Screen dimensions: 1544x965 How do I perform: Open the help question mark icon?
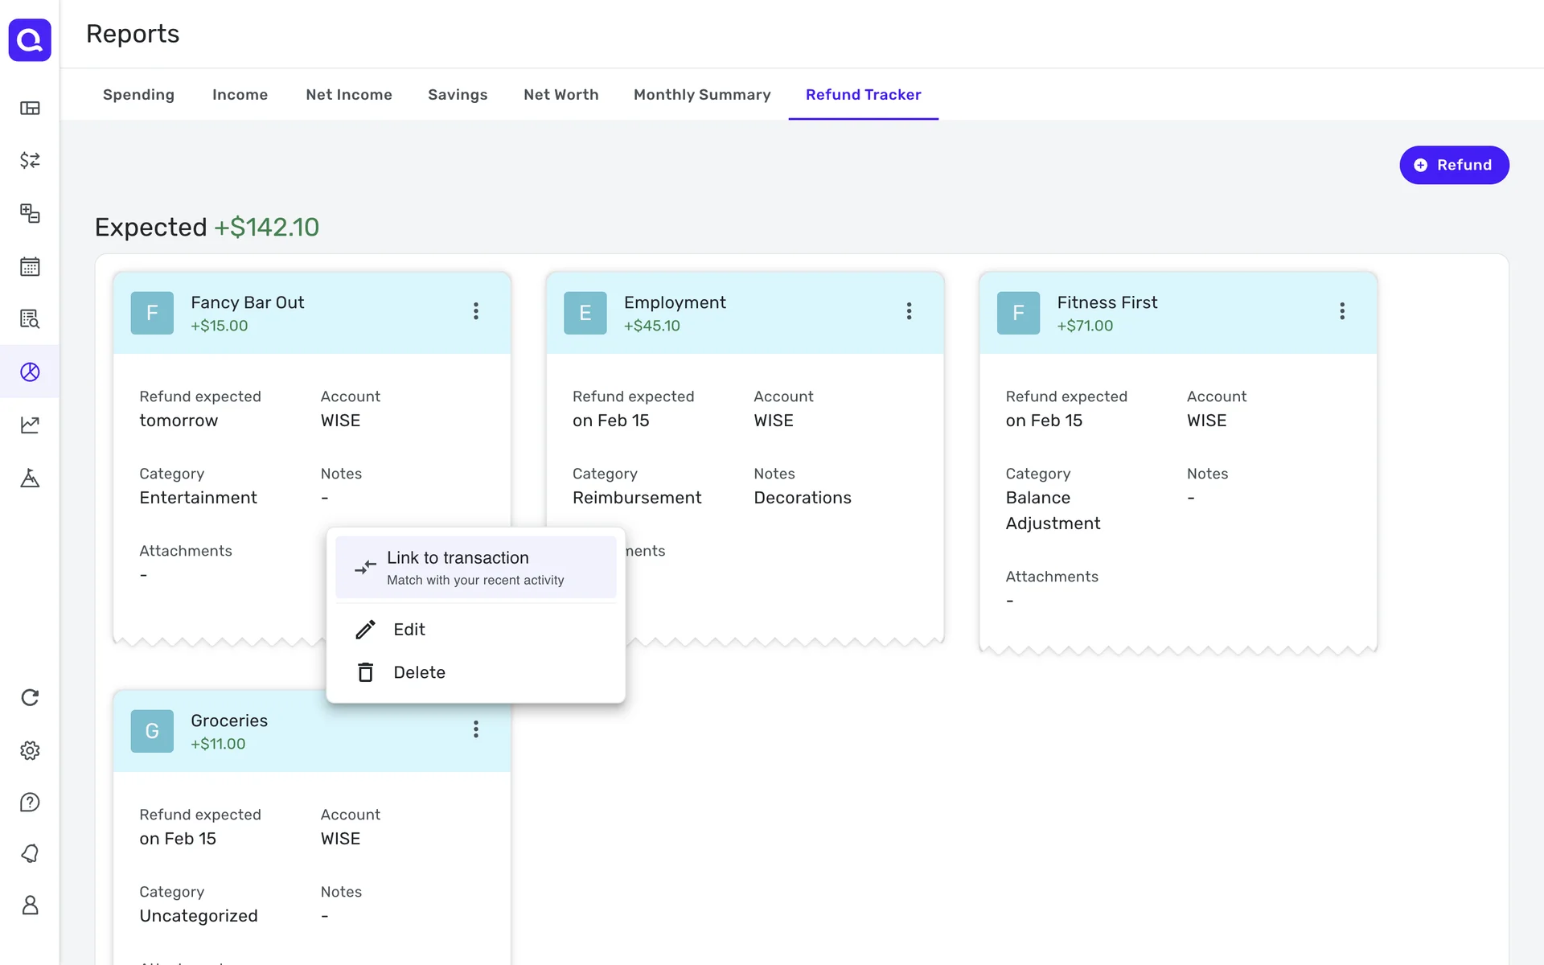click(30, 803)
